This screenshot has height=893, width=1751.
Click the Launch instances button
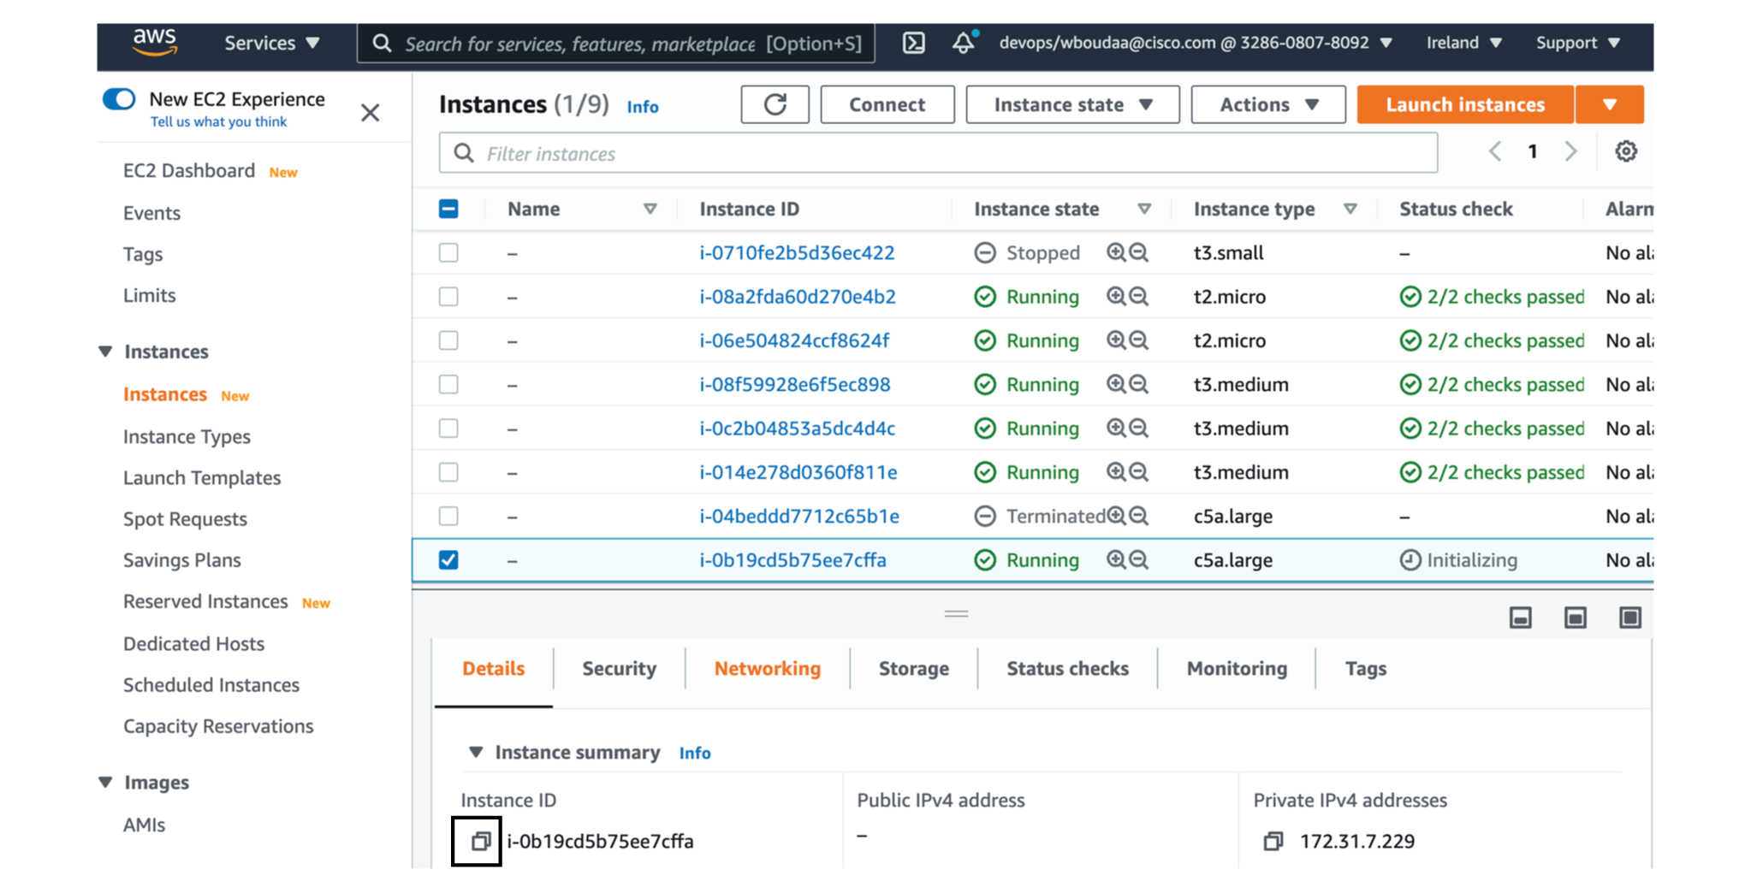click(1465, 104)
